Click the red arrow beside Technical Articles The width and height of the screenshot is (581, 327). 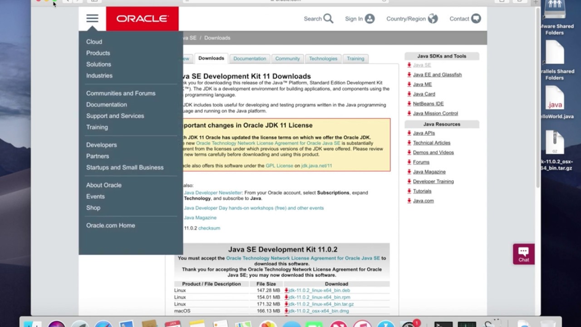pos(409,143)
